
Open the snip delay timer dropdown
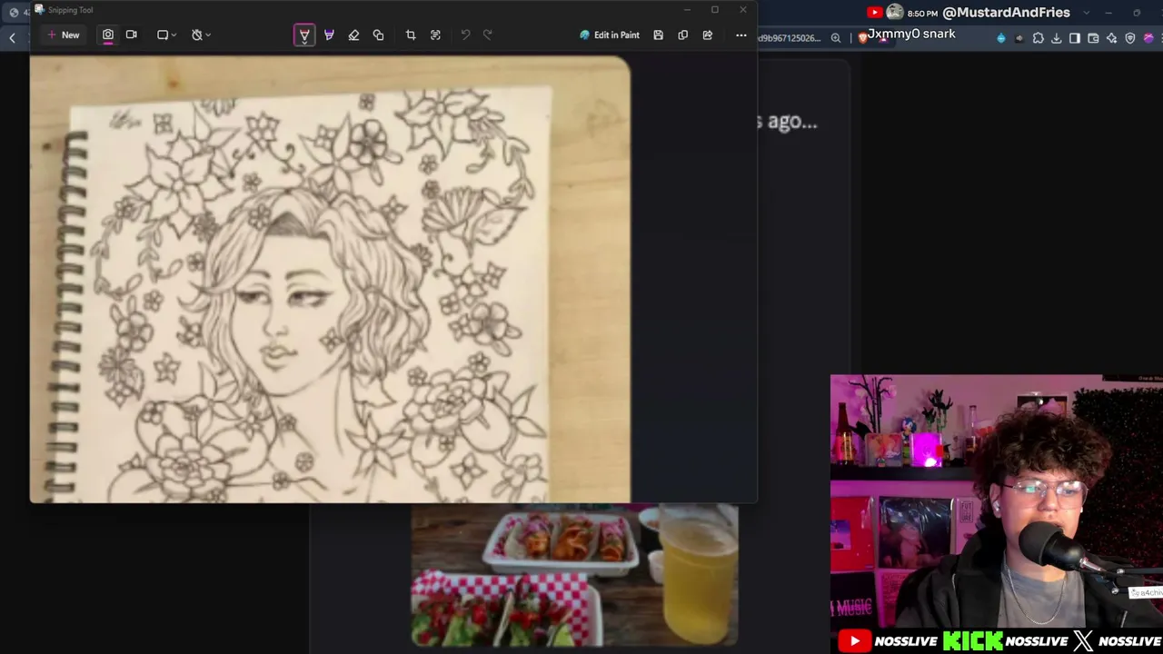(201, 35)
